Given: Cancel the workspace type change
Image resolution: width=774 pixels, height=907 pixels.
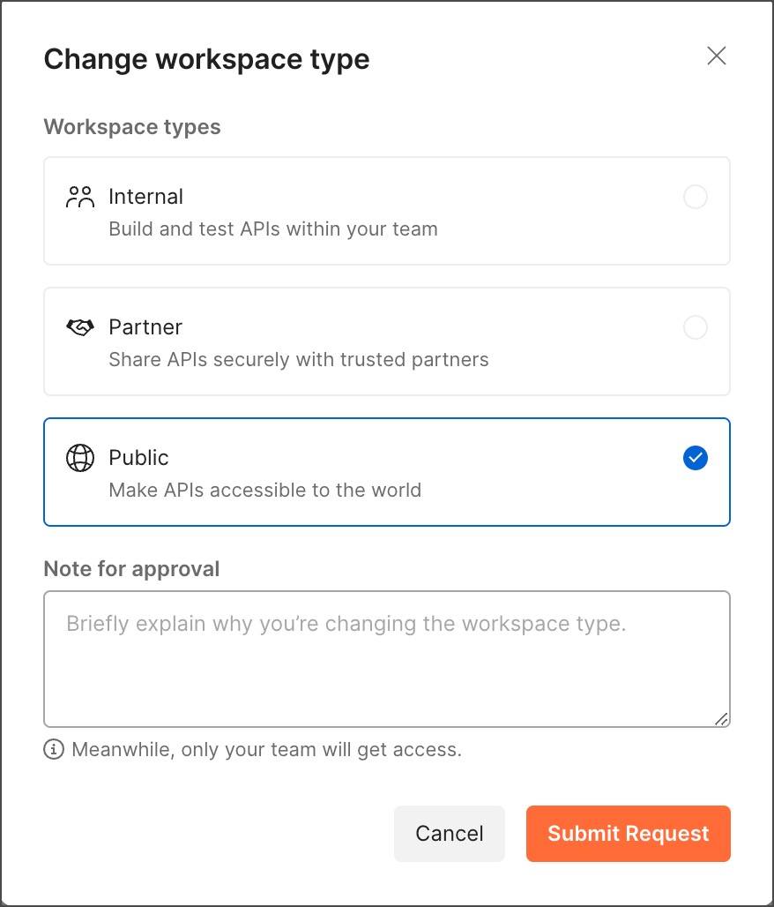Looking at the screenshot, I should coord(450,834).
